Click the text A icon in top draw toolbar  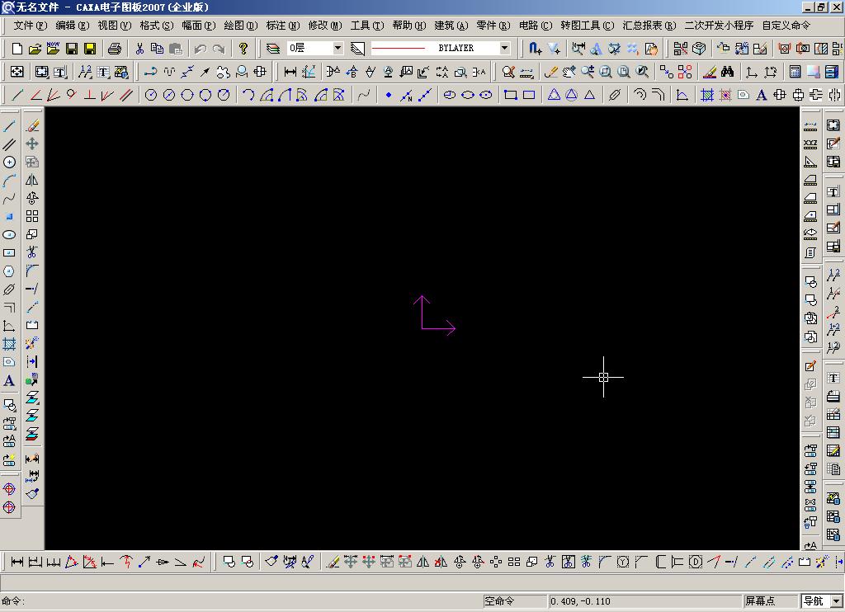click(x=761, y=96)
